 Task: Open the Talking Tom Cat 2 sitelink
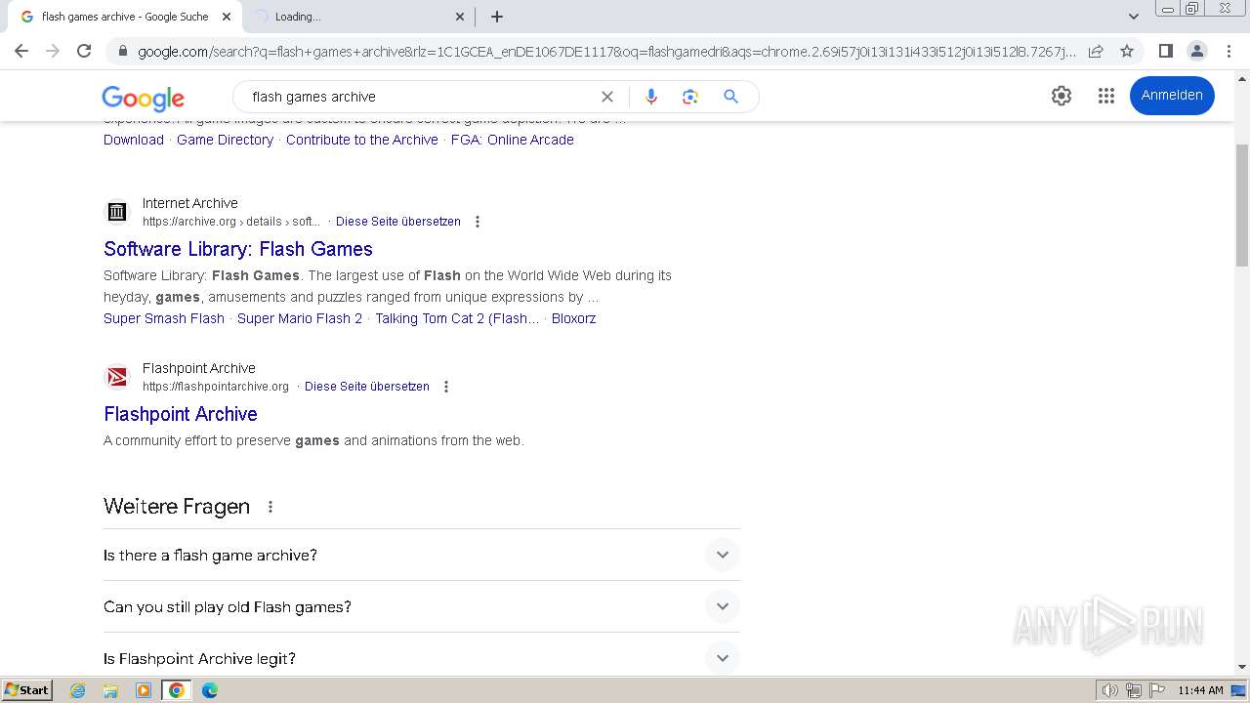(x=457, y=318)
